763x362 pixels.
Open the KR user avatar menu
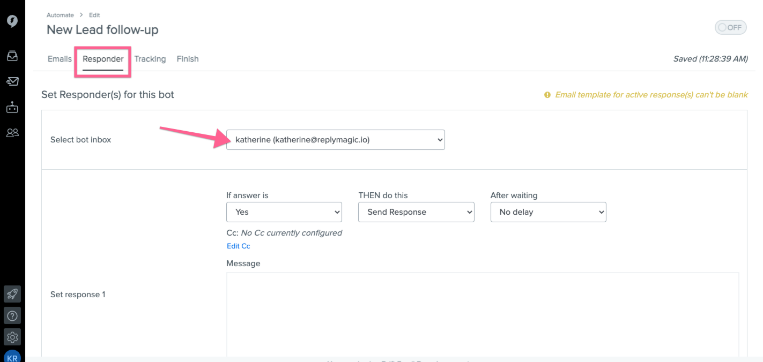pos(12,357)
